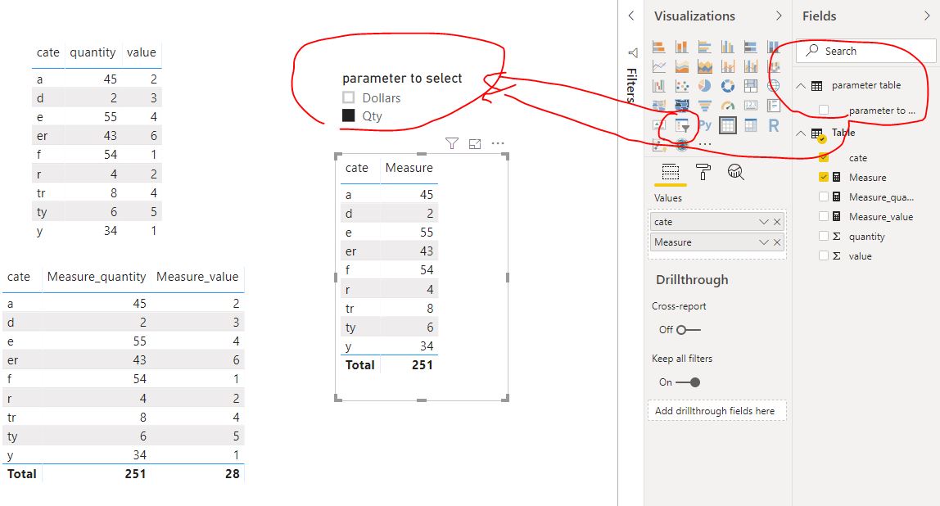Screen dimensions: 940x506
Task: Select the scatter chart visual
Action: tap(681, 86)
